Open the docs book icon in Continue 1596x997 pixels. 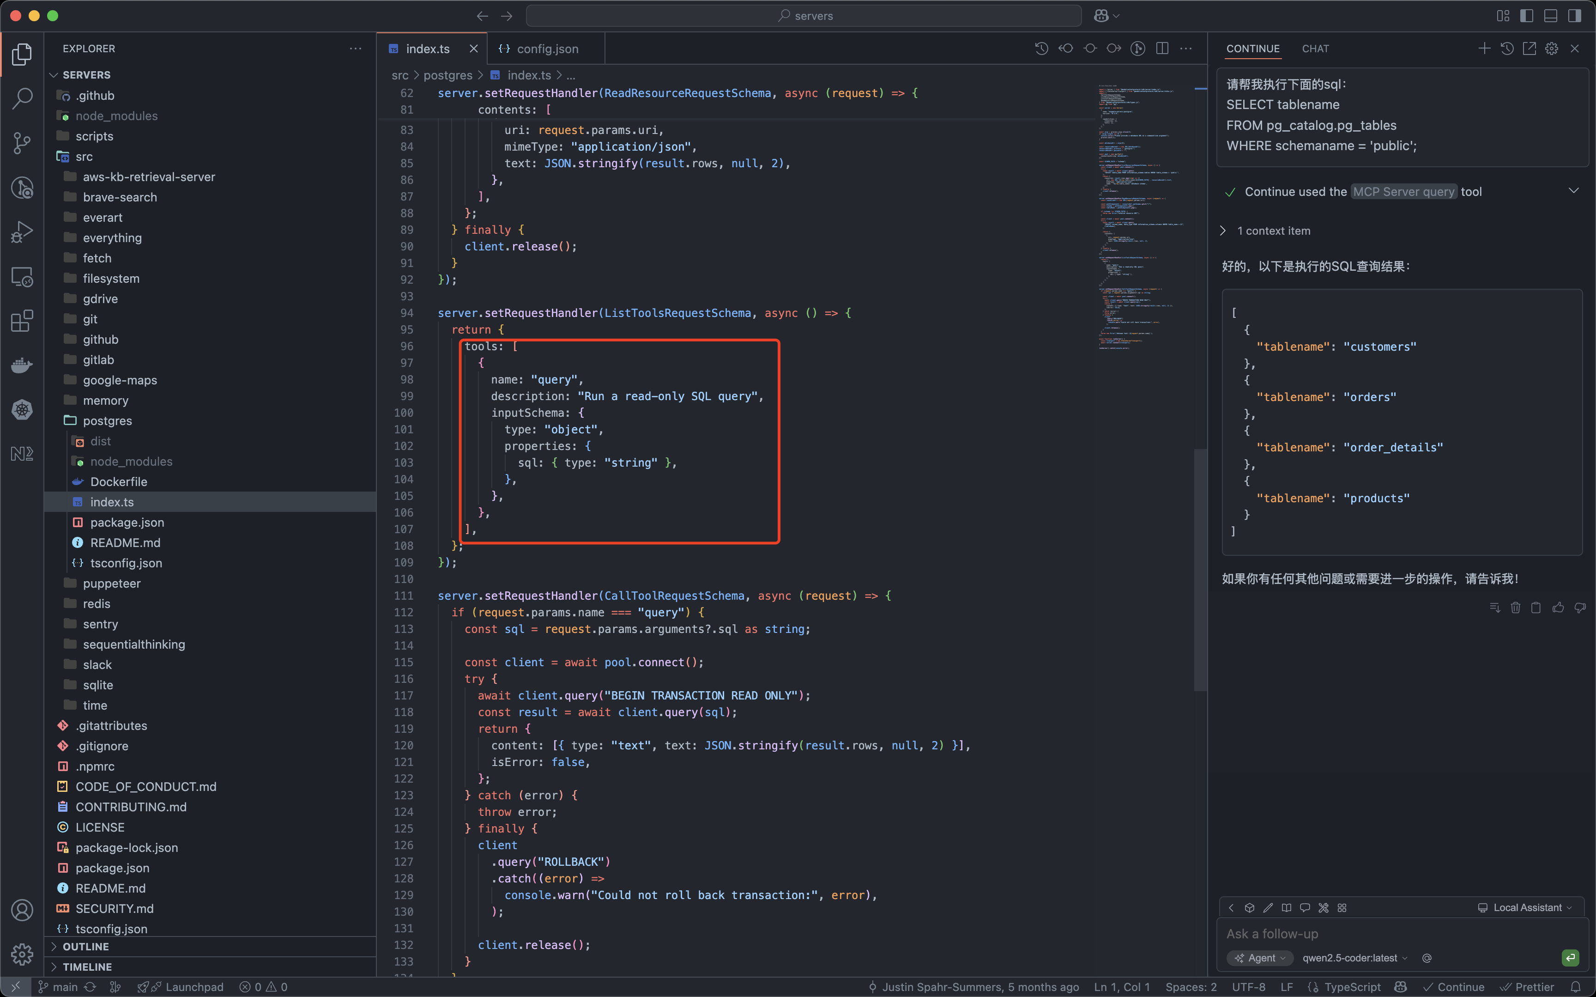click(x=1286, y=908)
